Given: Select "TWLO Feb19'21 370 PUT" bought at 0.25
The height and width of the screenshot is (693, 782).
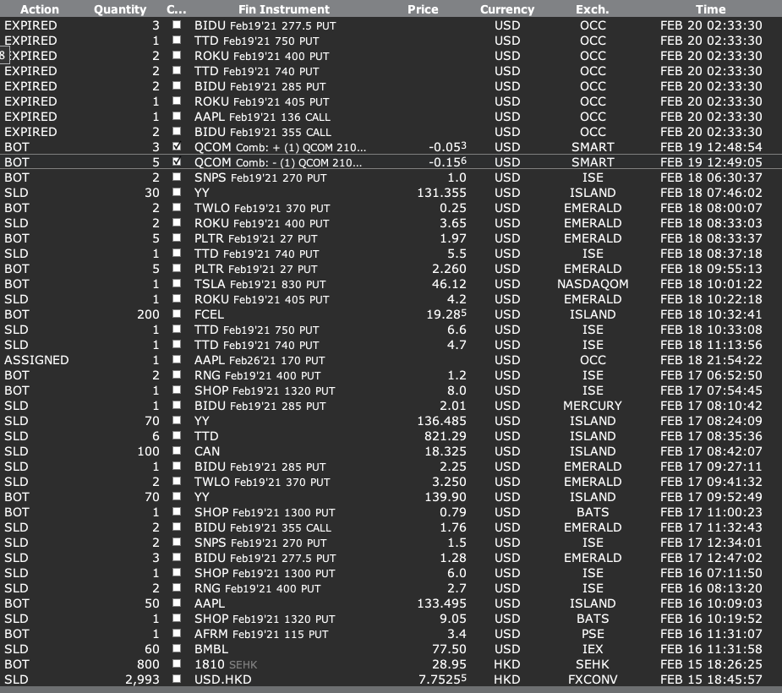Looking at the screenshot, I should pyautogui.click(x=262, y=208).
